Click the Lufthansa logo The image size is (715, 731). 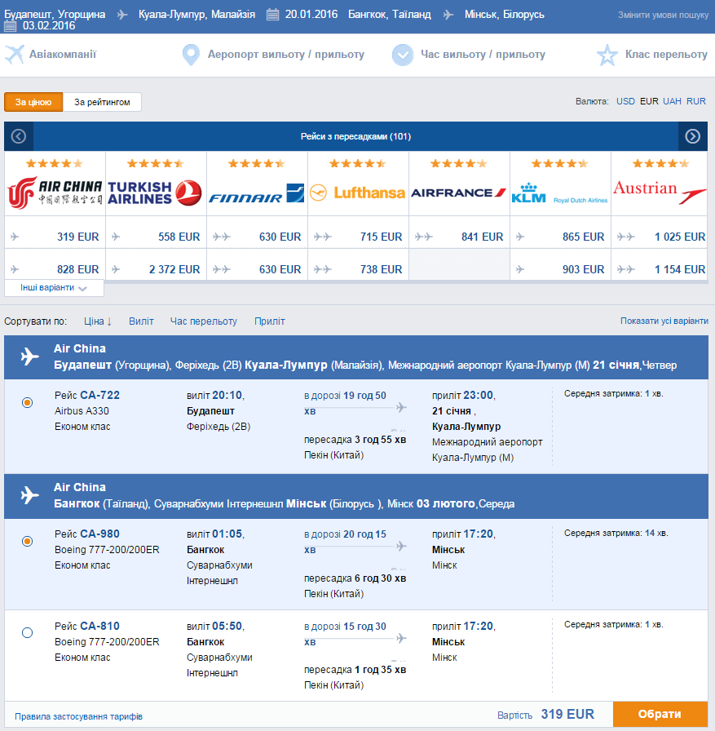[358, 193]
